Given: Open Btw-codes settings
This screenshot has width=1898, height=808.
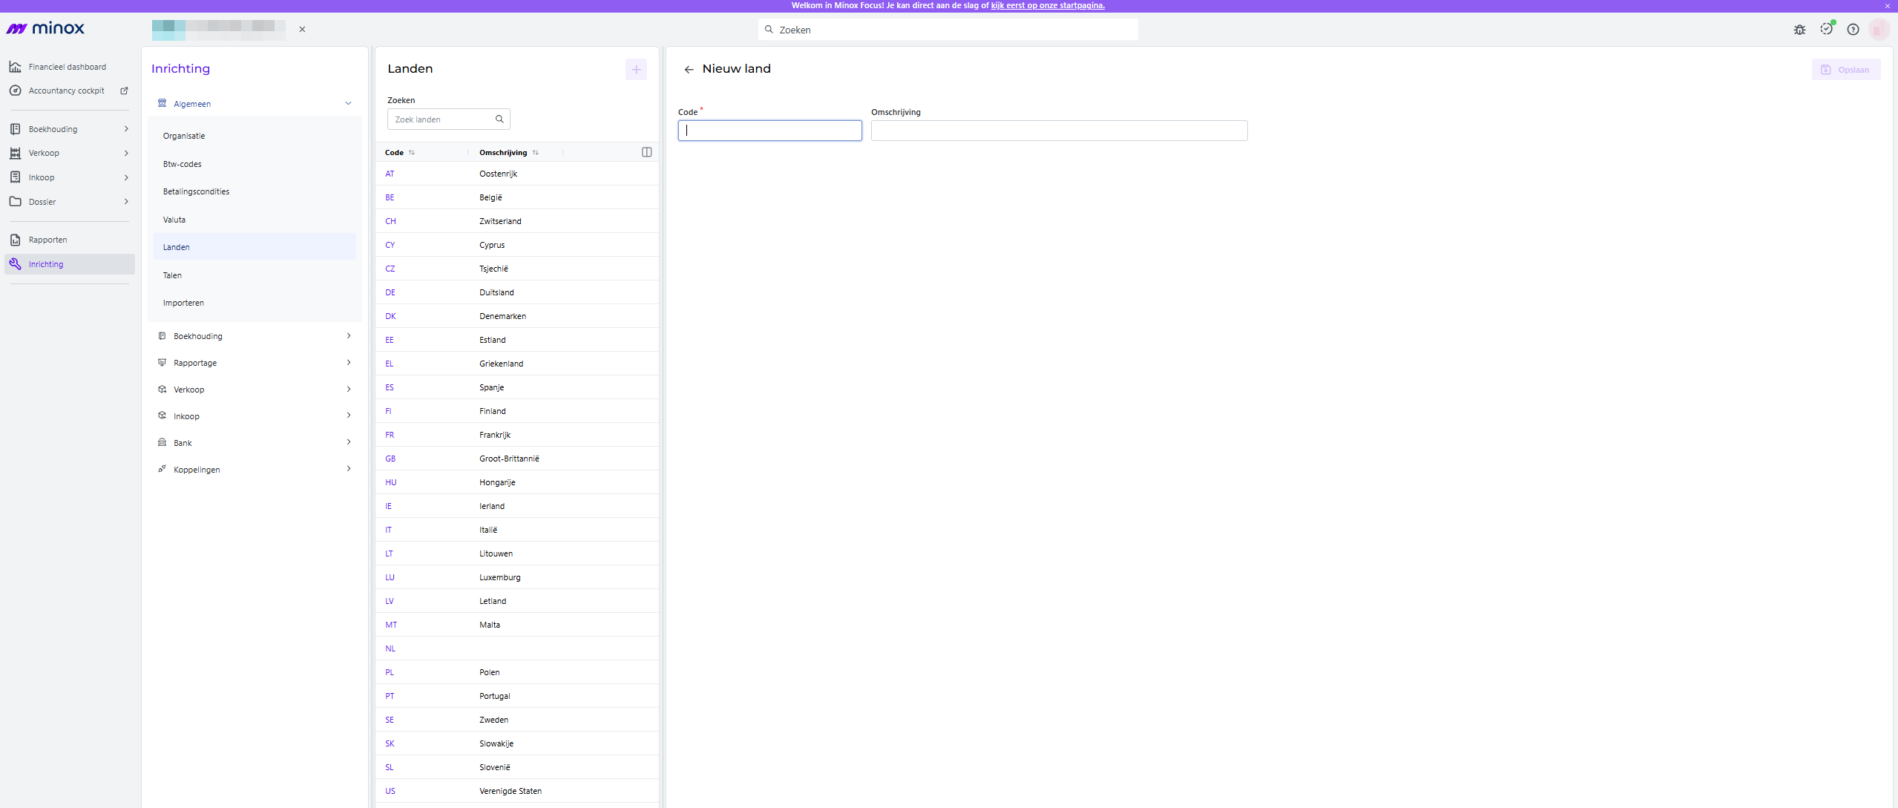Looking at the screenshot, I should [x=255, y=164].
